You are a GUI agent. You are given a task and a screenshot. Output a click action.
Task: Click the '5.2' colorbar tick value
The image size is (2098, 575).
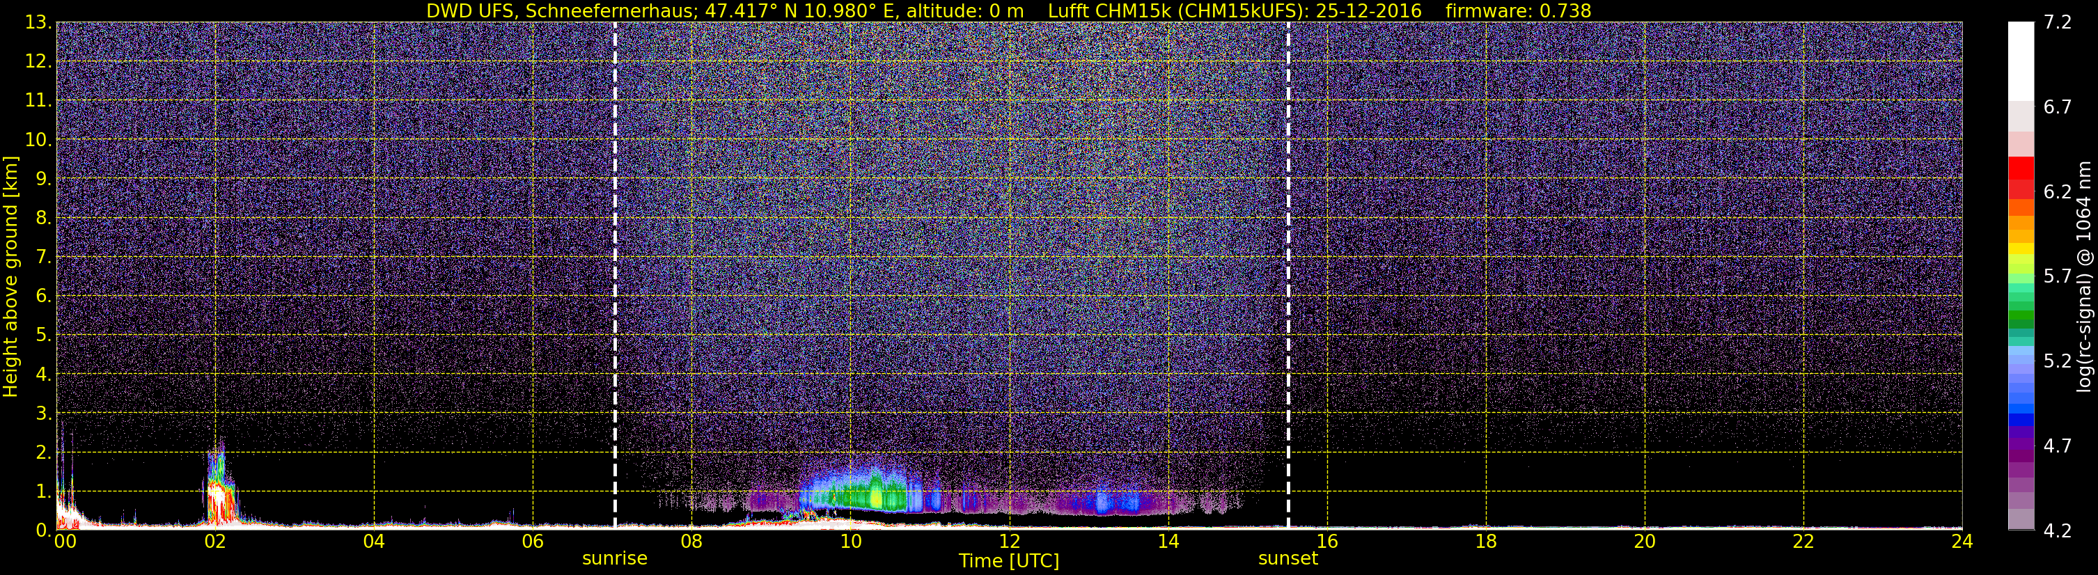click(x=2058, y=361)
